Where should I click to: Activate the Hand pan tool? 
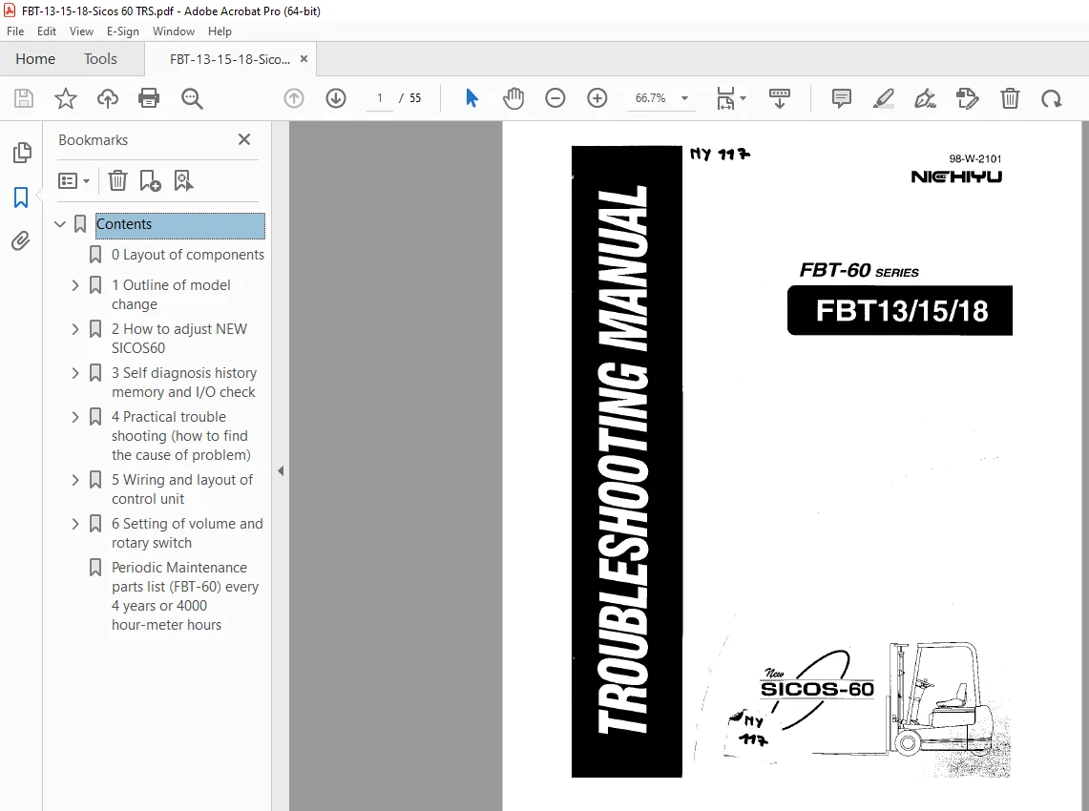pos(513,98)
